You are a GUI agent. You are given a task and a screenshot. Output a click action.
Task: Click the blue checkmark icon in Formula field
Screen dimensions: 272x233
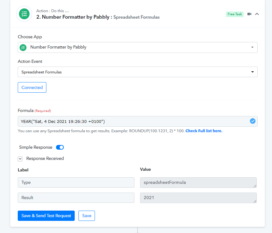click(253, 121)
